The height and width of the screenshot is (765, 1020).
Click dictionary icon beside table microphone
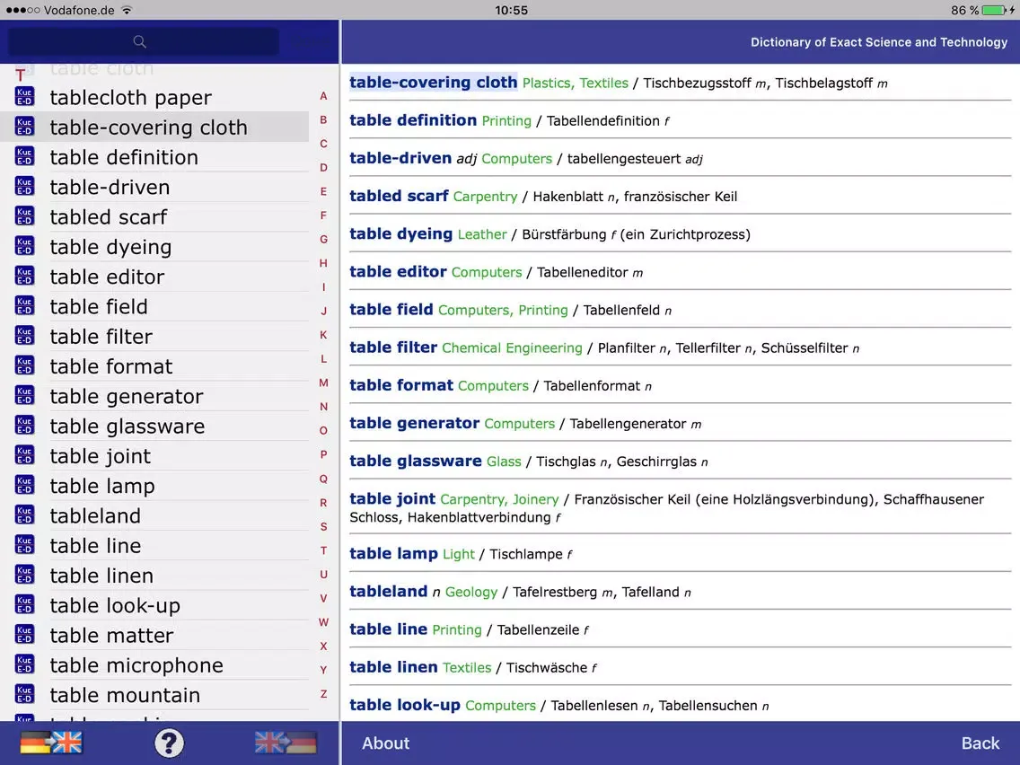click(25, 664)
